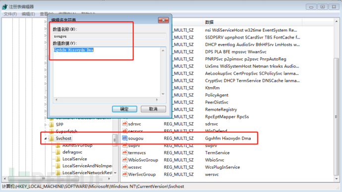
Task: Click the tree pane vertical scrollbar thumb
Action: point(114,140)
